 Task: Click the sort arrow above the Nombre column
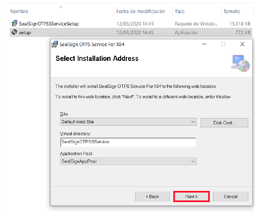click(61, 7)
